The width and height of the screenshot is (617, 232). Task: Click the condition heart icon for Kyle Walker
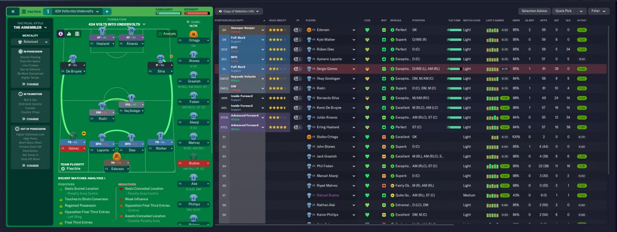(x=367, y=39)
